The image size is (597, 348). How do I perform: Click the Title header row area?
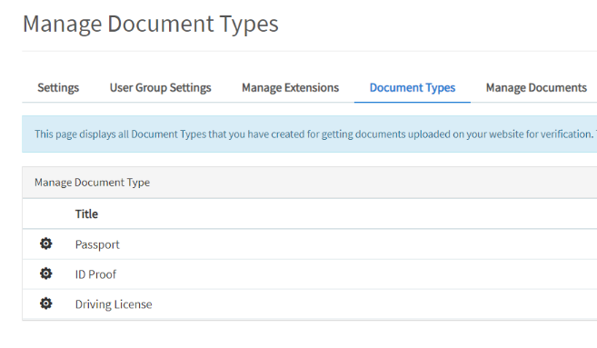pyautogui.click(x=310, y=214)
